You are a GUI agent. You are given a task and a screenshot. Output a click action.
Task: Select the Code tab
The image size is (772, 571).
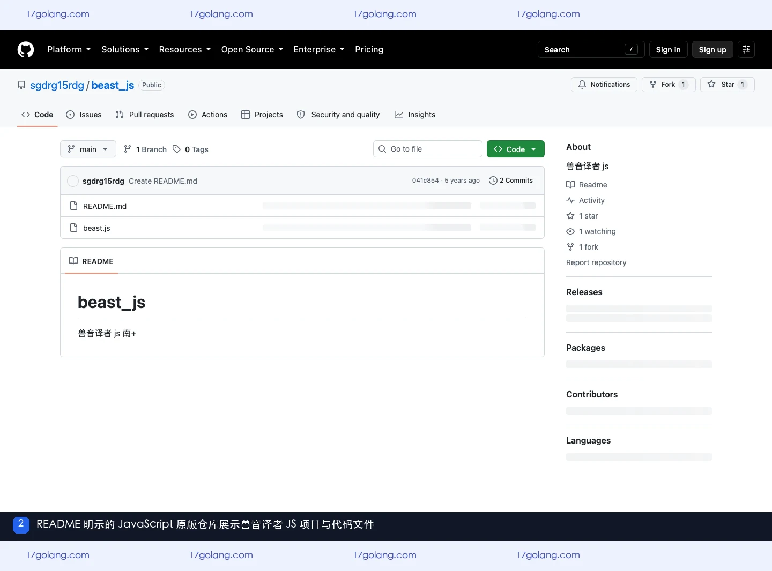point(38,115)
